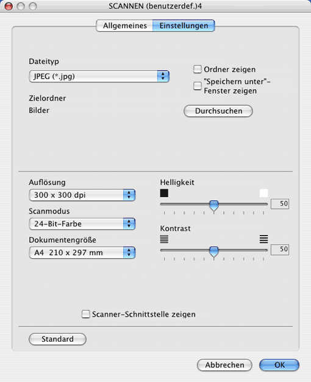The image size is (311, 382).
Task: Toggle "Speichern unter"-Fenster zeigen checkbox
Action: (197, 86)
